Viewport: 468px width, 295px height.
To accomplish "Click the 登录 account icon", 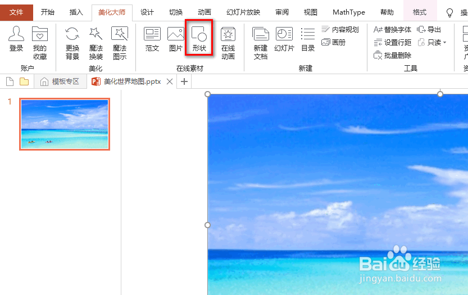I will pos(16,39).
